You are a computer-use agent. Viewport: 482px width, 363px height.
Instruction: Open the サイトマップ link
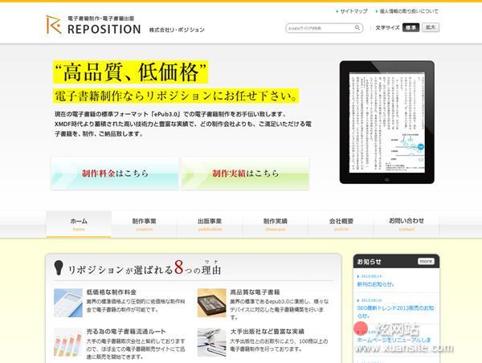point(353,12)
